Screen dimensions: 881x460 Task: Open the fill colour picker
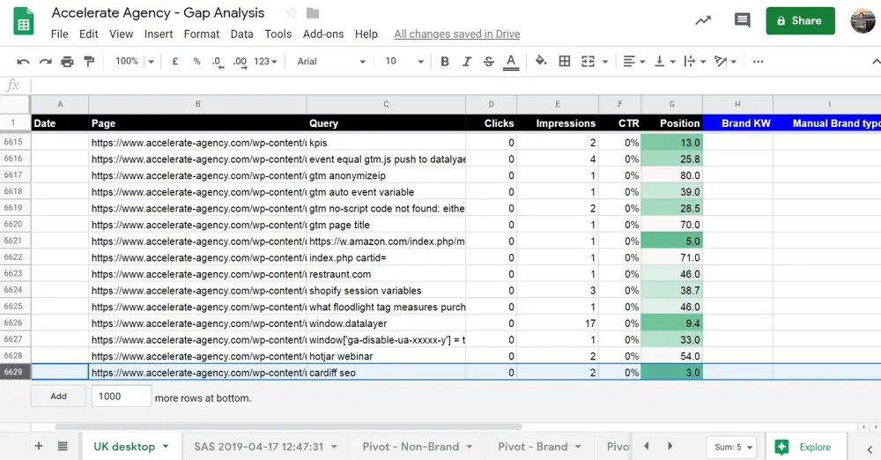pos(541,61)
